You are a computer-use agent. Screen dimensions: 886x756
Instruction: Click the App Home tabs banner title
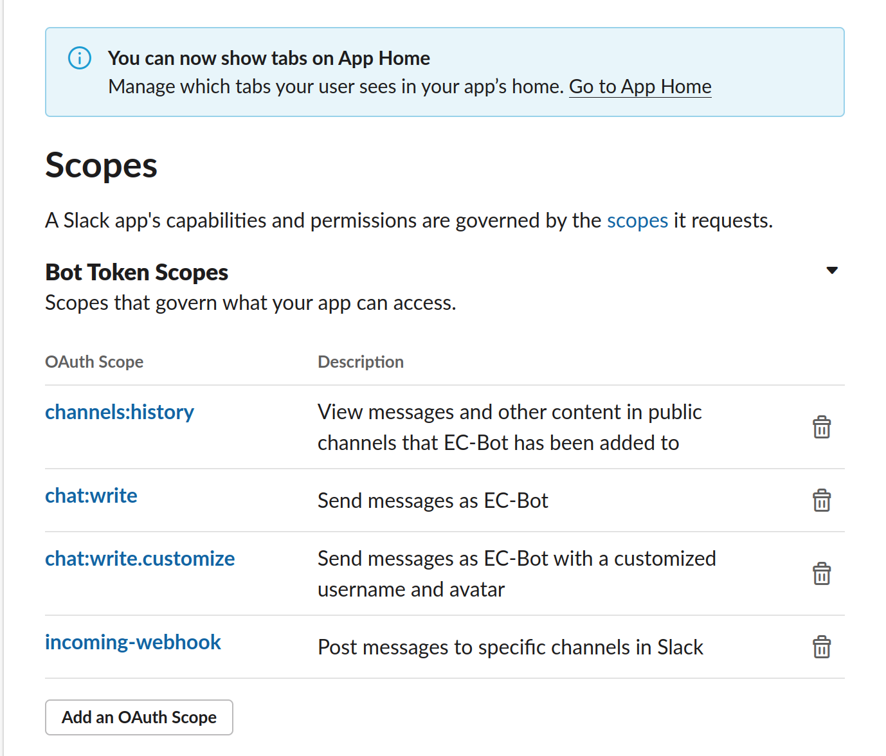pyautogui.click(x=269, y=59)
